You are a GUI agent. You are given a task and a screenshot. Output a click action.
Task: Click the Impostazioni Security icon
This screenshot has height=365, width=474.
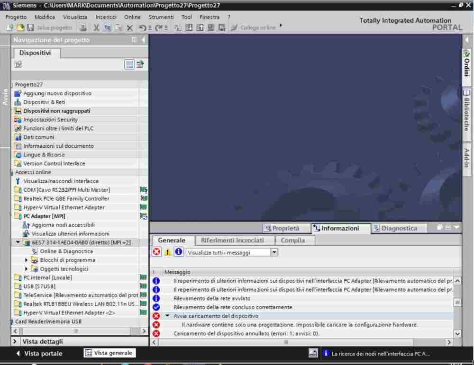coord(18,120)
